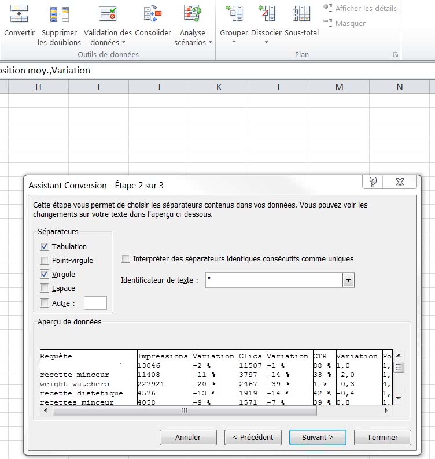The image size is (435, 459).
Task: Click value '227921' in preview
Action: [151, 384]
